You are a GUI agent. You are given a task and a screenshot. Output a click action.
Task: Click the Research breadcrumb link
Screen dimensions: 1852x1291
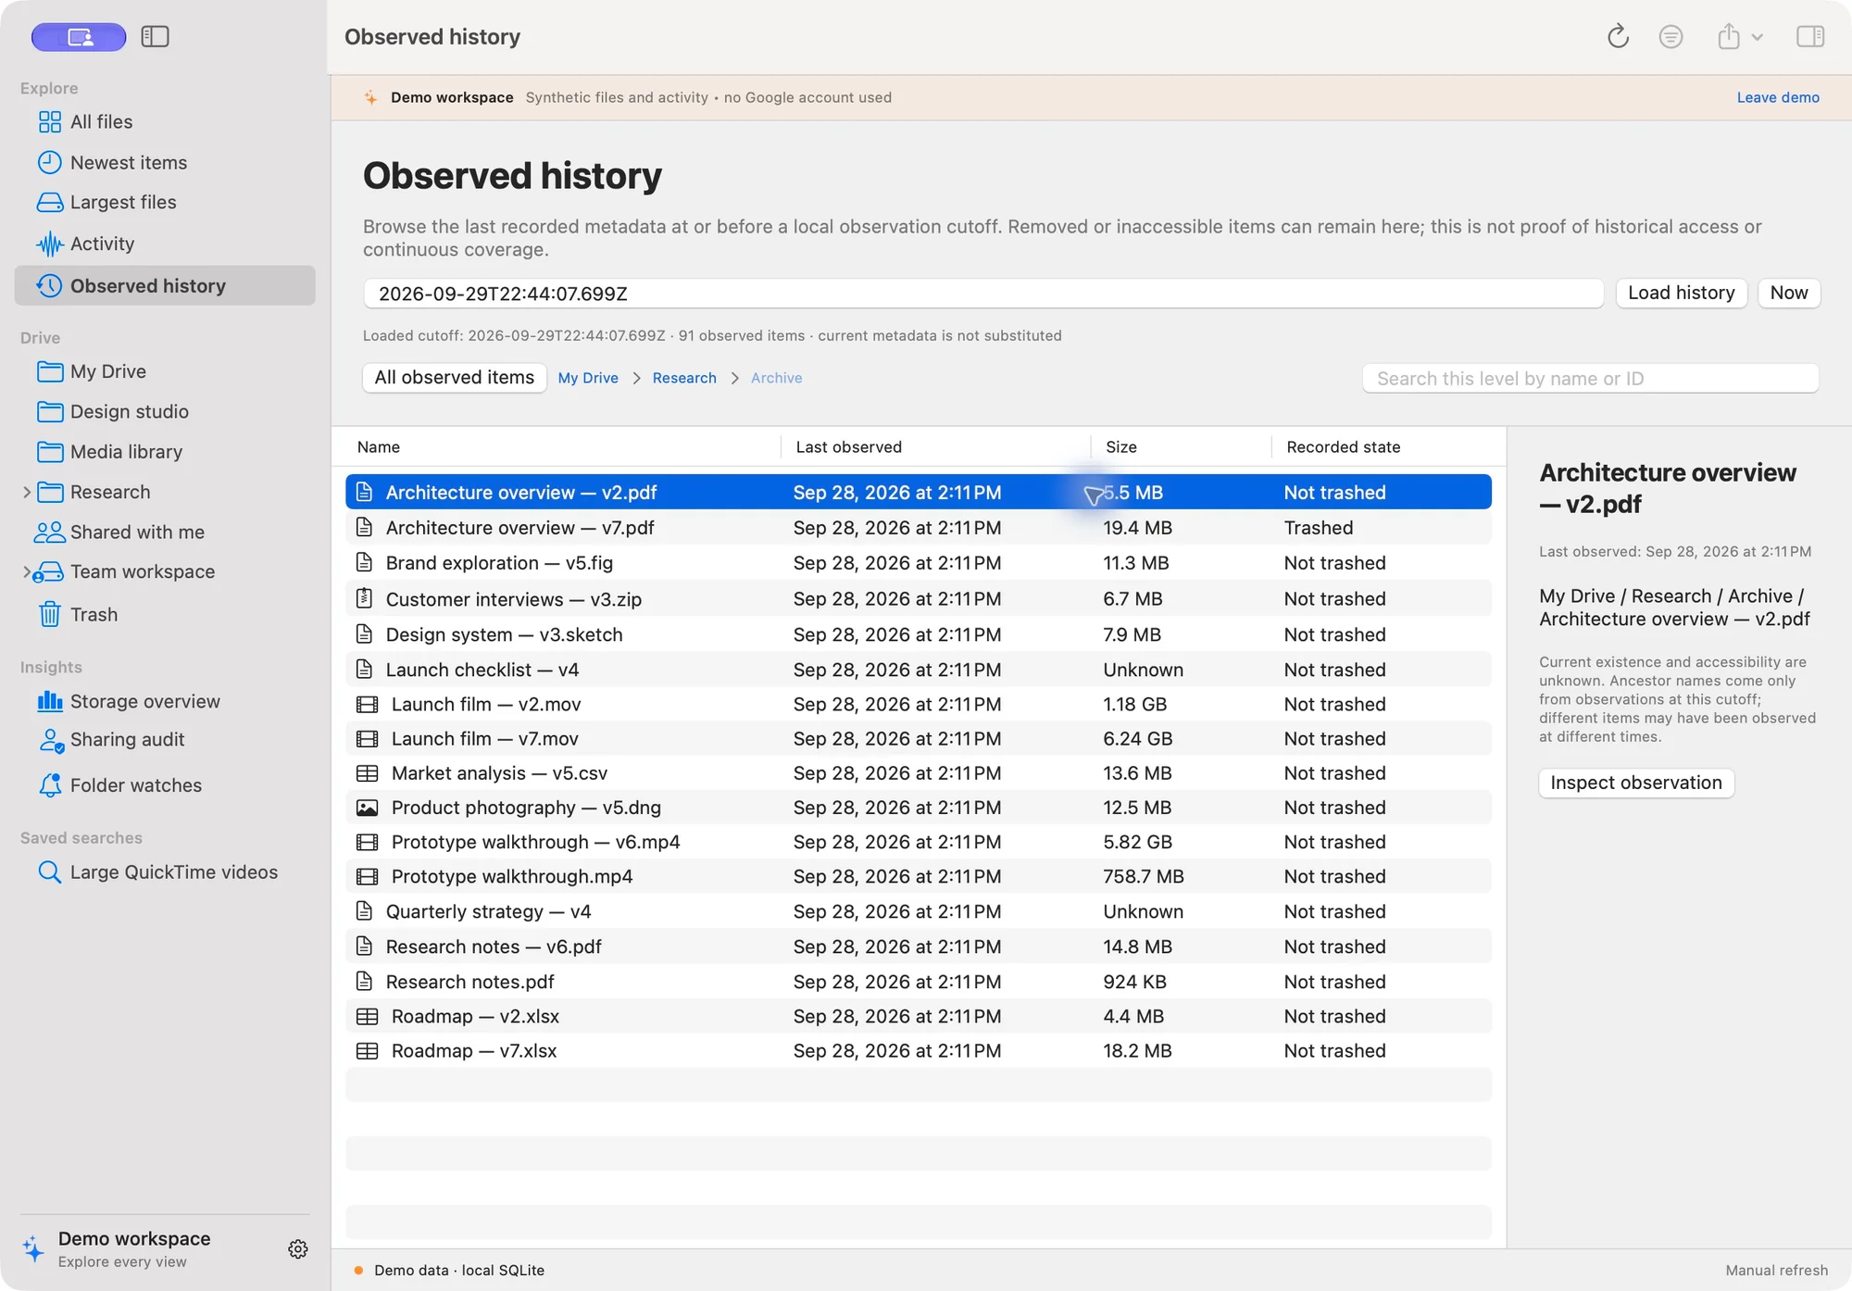(x=684, y=378)
